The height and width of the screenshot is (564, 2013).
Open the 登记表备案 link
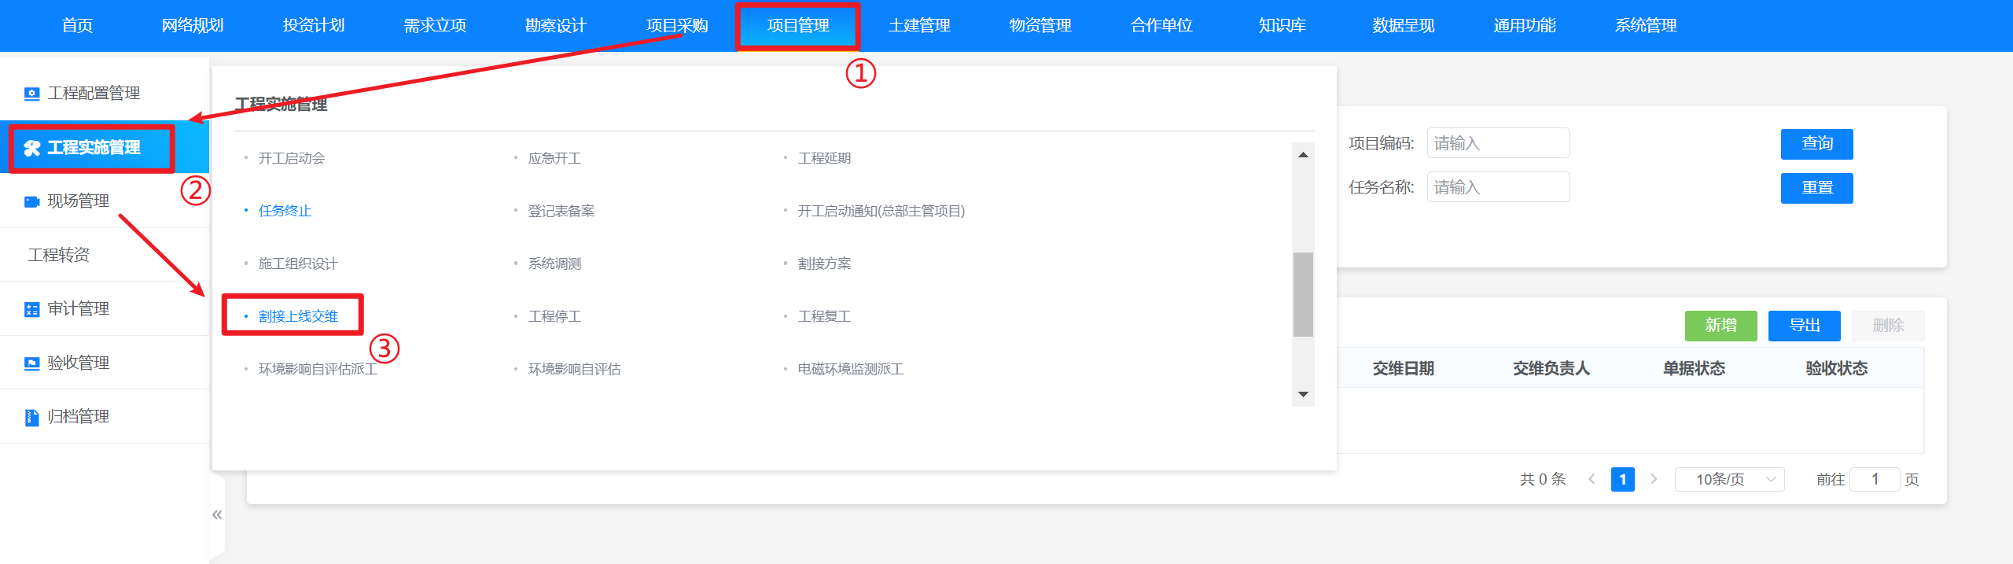click(561, 211)
